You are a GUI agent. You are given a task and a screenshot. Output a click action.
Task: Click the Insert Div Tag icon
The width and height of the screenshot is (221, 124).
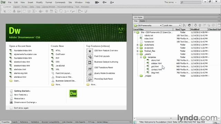pyautogui.click(x=29, y=11)
